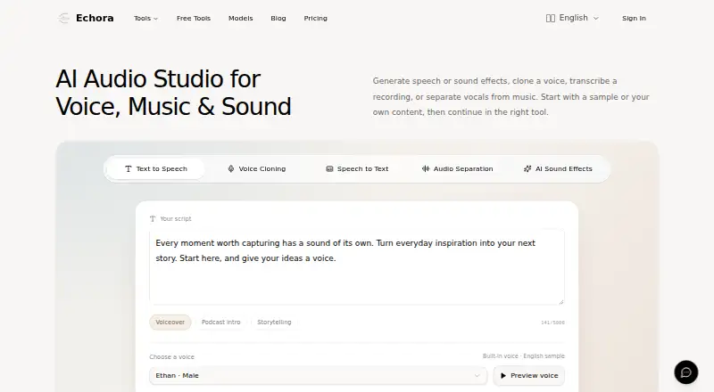Click the play icon in Preview voice
Screen dimensions: 714x392
pyautogui.click(x=503, y=376)
